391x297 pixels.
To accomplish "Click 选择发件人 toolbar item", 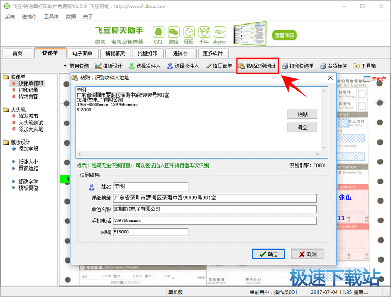I will [144, 66].
